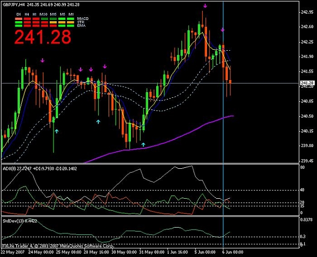Click the 241.90 price axis label
This screenshot has height=257, width=317.
coord(307,57)
